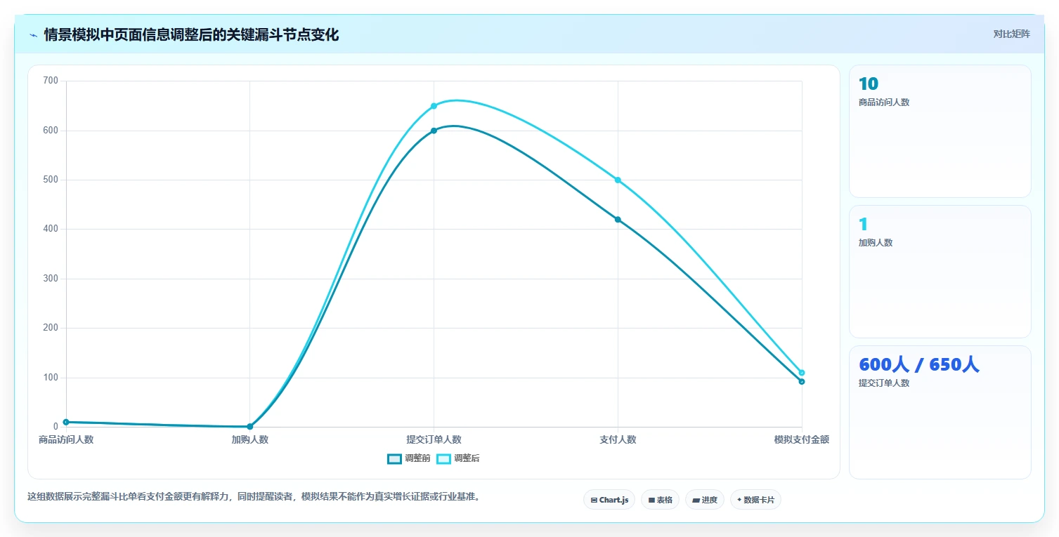The image size is (1059, 537).
Task: Click the 商品访问人数 x-axis label
Action: tap(66, 439)
